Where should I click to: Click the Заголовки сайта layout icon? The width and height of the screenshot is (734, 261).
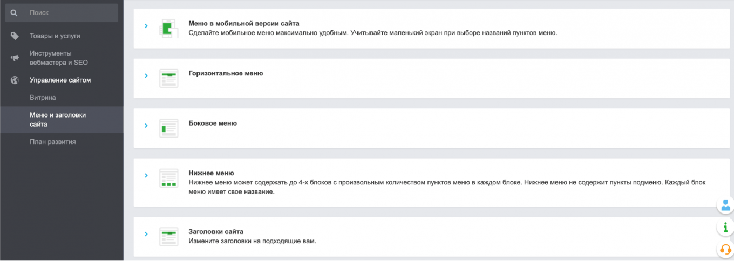pyautogui.click(x=168, y=237)
